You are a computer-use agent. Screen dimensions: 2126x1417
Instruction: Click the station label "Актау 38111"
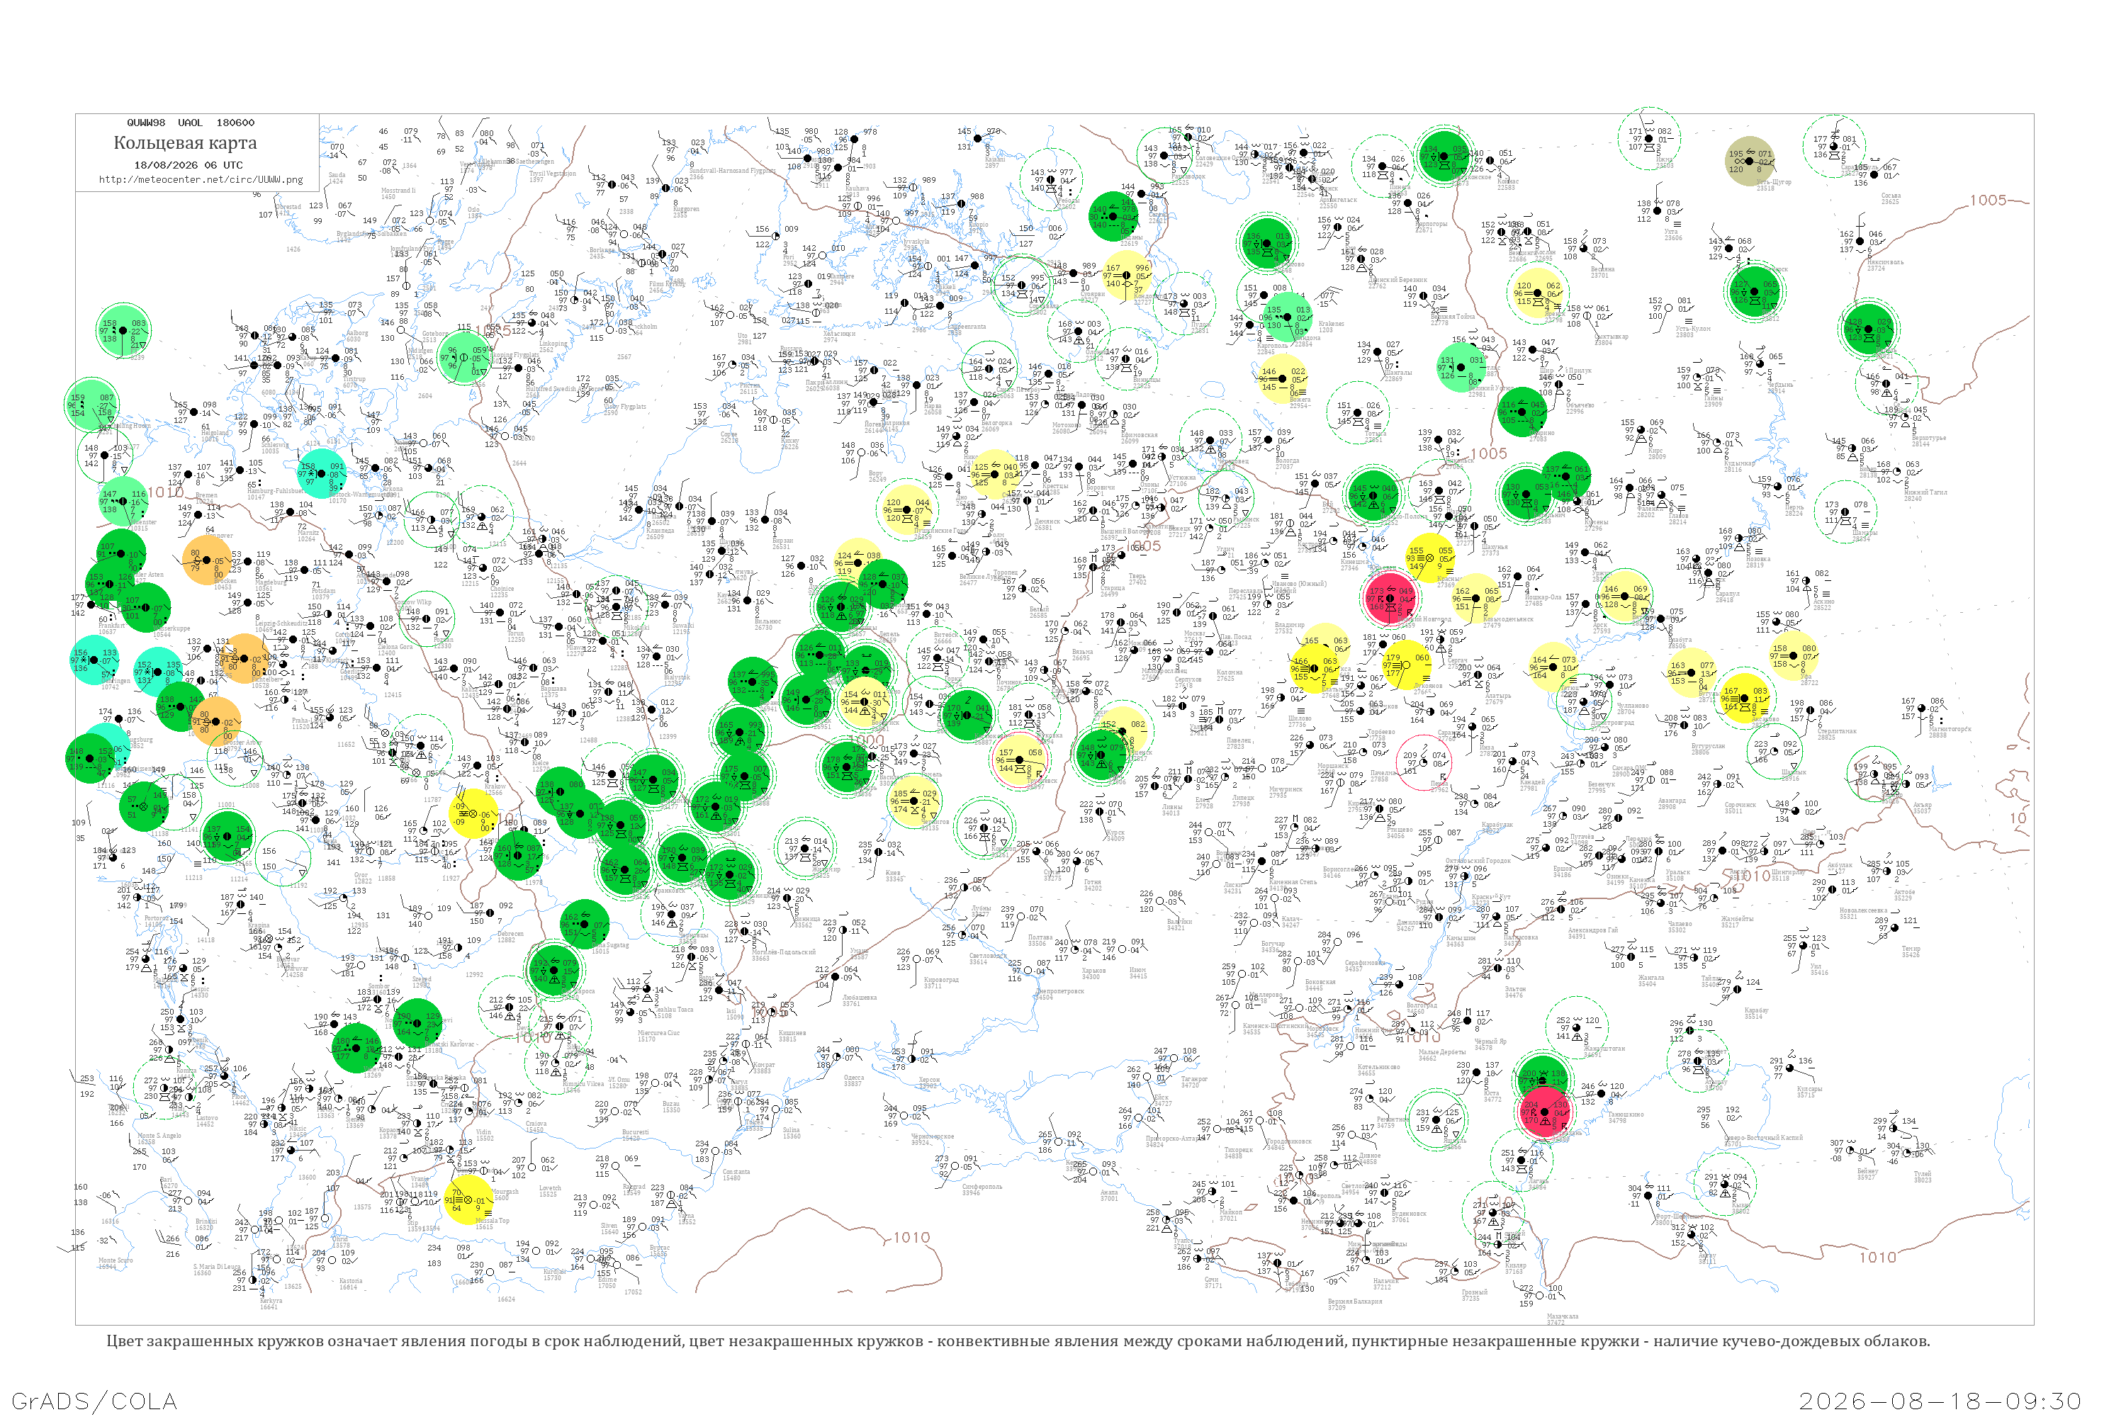tap(1707, 1258)
